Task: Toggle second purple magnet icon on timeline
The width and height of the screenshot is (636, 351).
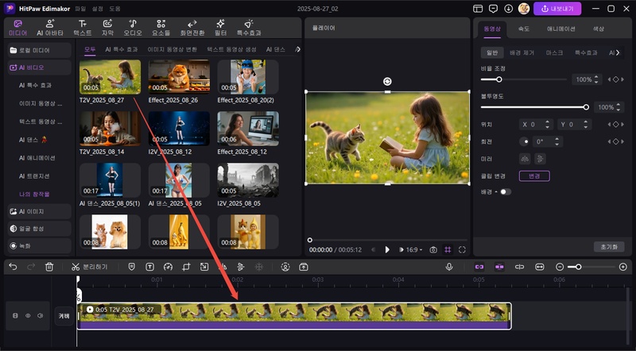Action: 499,267
